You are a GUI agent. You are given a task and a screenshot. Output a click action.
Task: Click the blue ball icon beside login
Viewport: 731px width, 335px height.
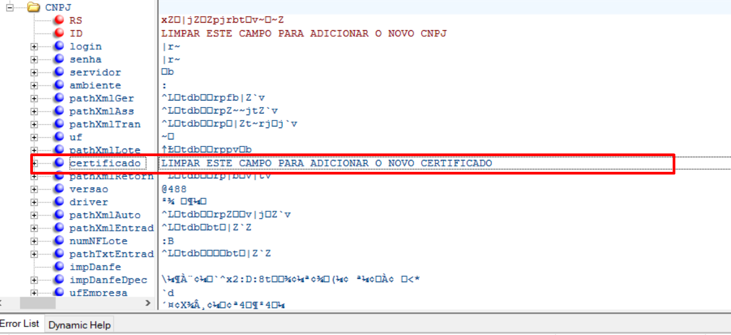59,46
